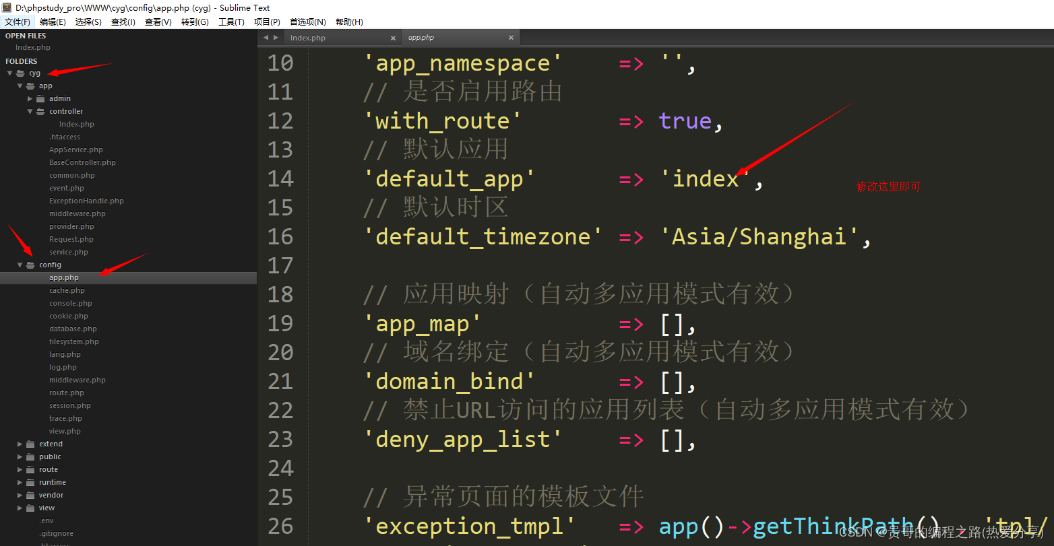The width and height of the screenshot is (1054, 546).
Task: Open lang.php in the config folder
Action: 65,355
